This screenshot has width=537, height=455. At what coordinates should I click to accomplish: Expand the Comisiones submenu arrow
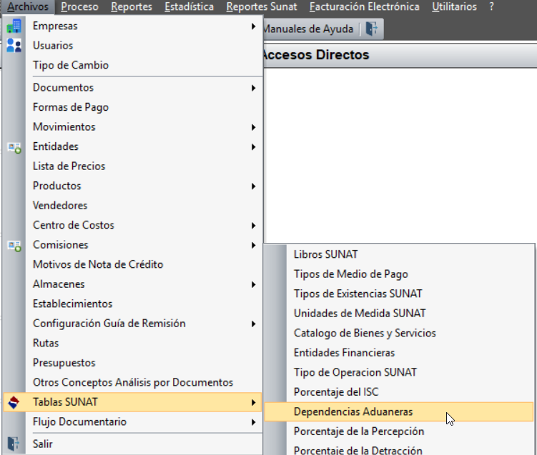[x=253, y=245]
